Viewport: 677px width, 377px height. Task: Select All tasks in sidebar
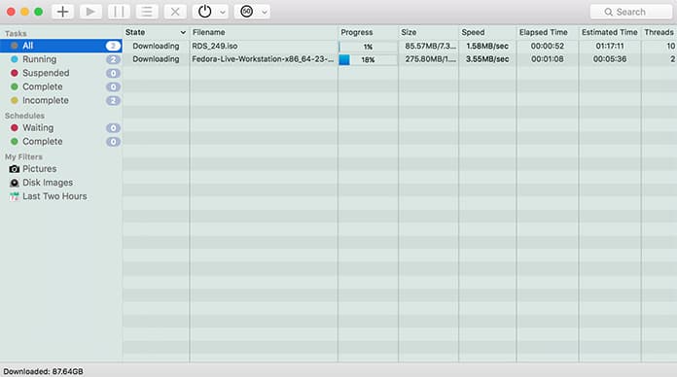pyautogui.click(x=61, y=46)
